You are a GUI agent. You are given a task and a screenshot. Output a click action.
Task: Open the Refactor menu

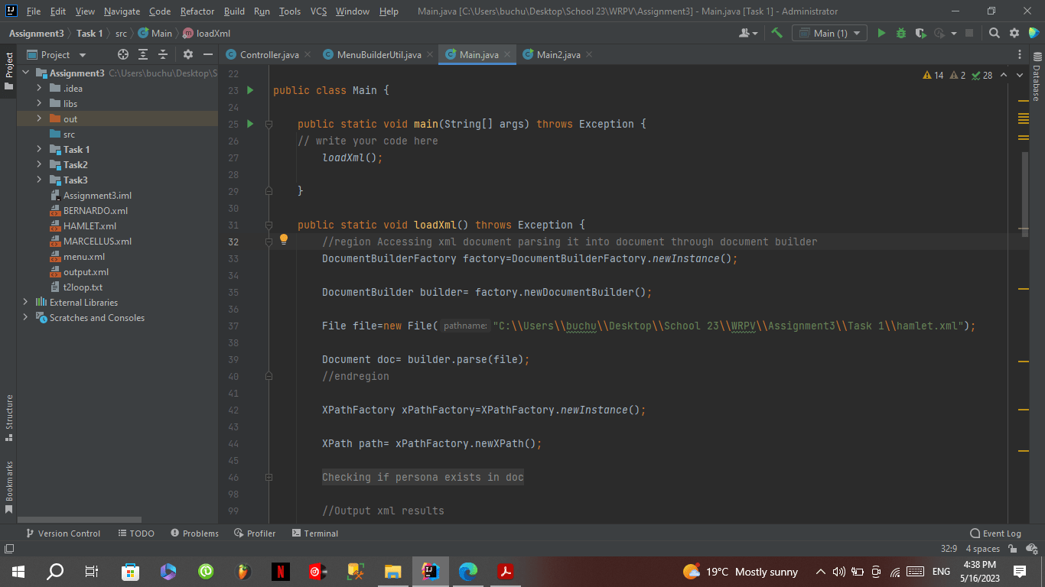(197, 11)
